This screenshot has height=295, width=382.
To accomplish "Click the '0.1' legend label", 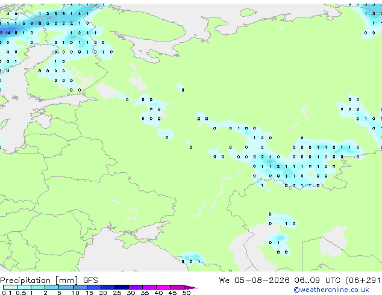I will pyautogui.click(x=7, y=293).
